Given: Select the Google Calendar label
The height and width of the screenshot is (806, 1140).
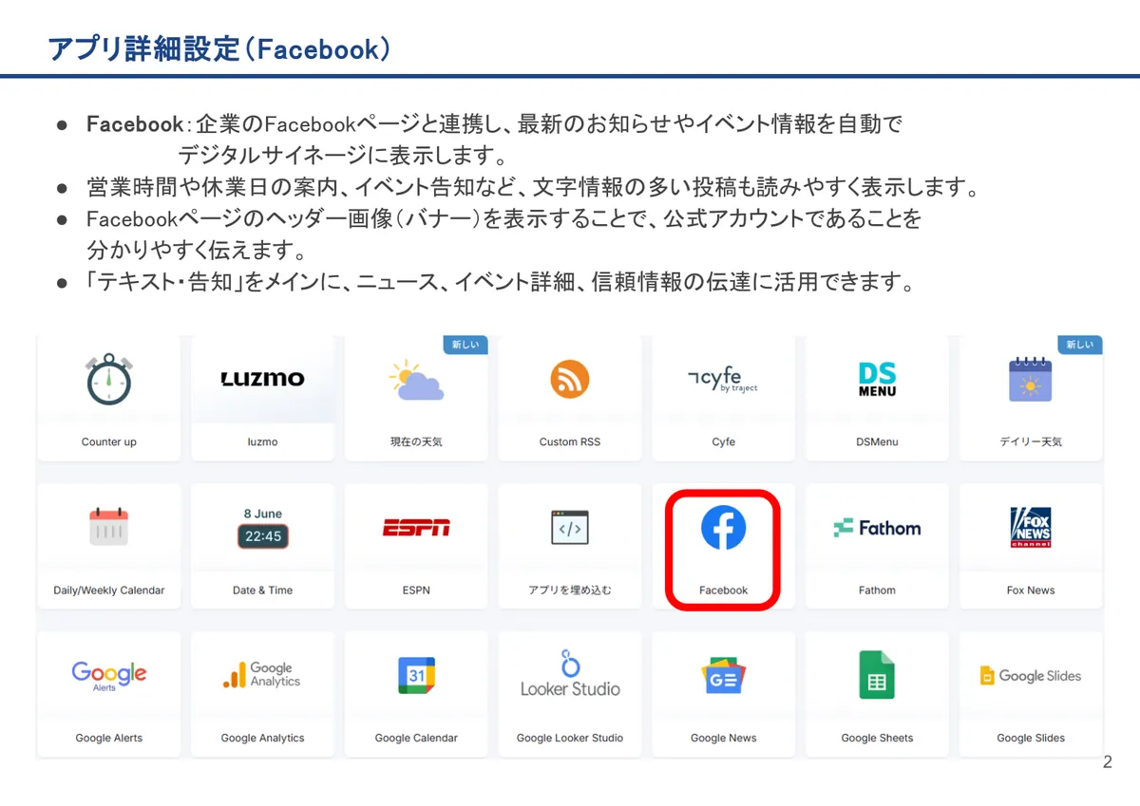Looking at the screenshot, I should (416, 738).
